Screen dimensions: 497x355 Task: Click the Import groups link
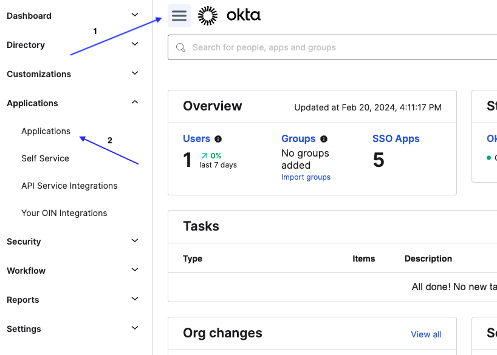(306, 177)
